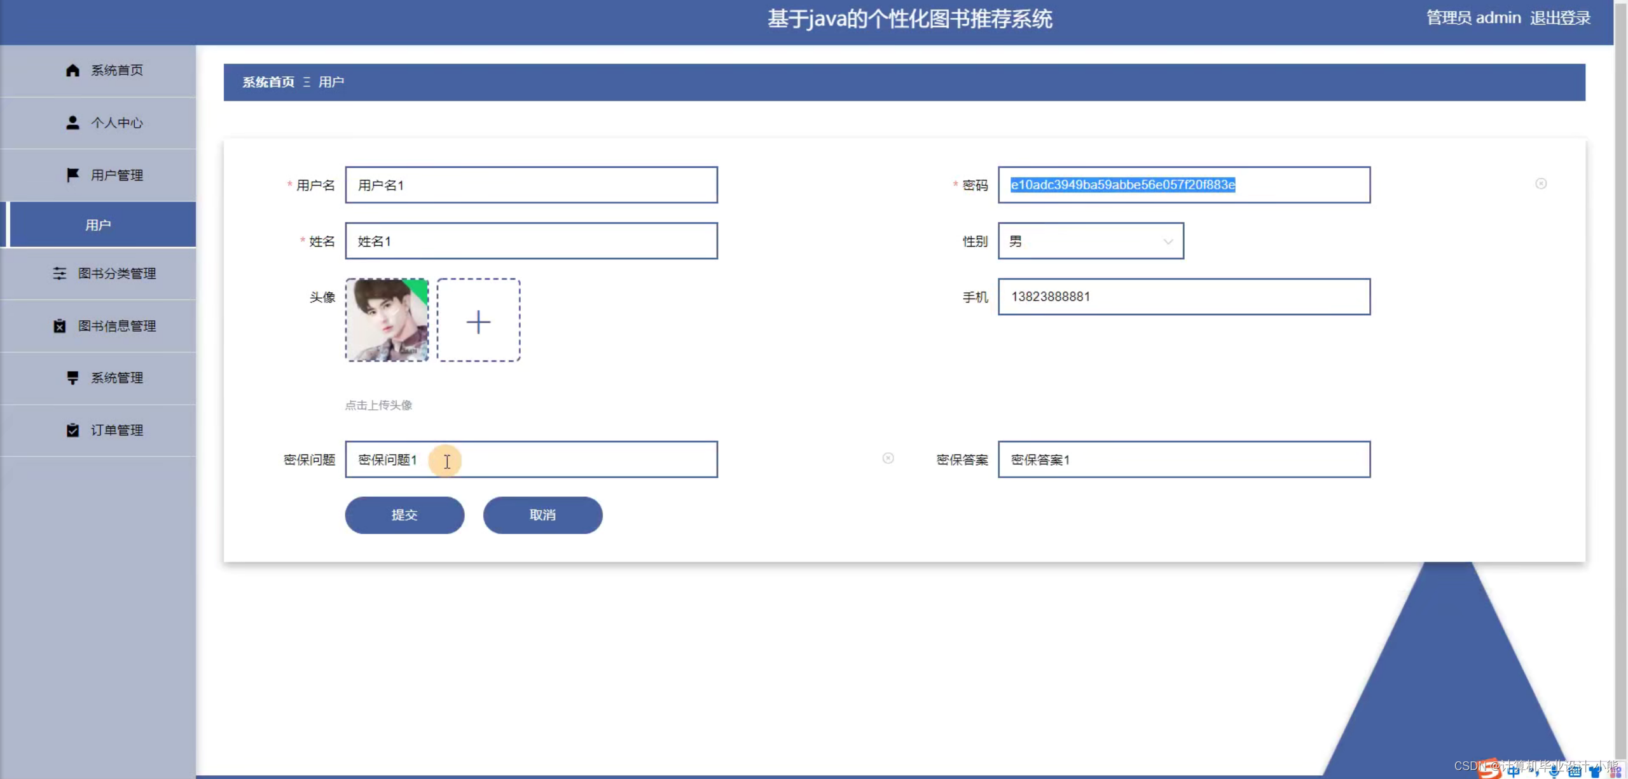
Task: Clear the password field with its X icon
Action: [1540, 184]
